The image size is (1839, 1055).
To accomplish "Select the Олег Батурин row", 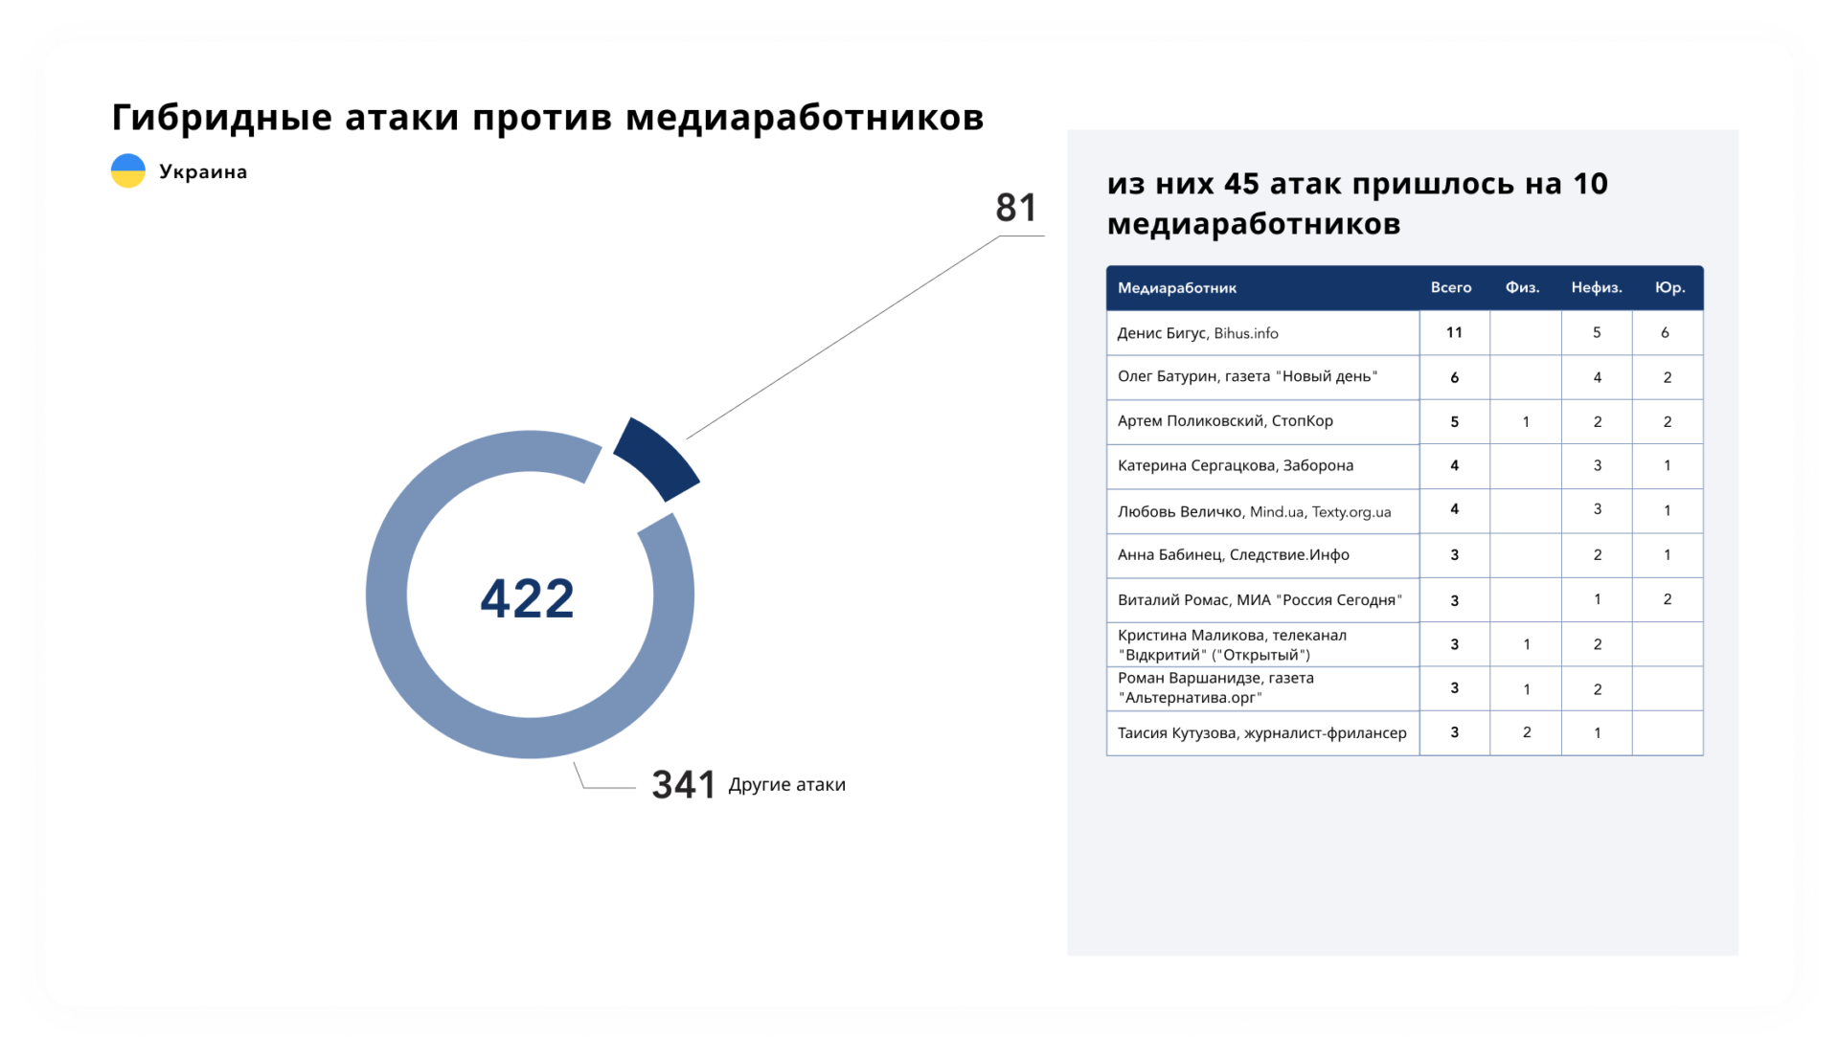I will point(1247,377).
